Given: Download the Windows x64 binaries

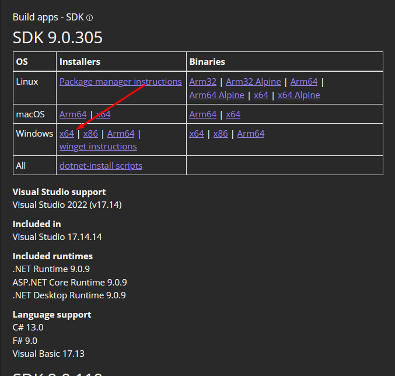Looking at the screenshot, I should 197,134.
